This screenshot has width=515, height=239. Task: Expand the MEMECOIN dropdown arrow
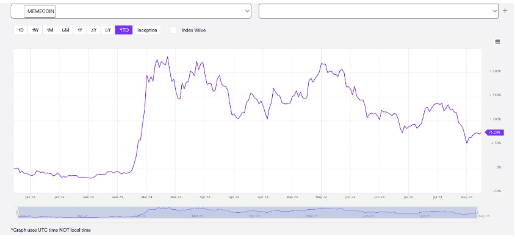click(x=247, y=11)
